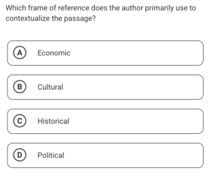Choose the Political answer card

click(105, 155)
